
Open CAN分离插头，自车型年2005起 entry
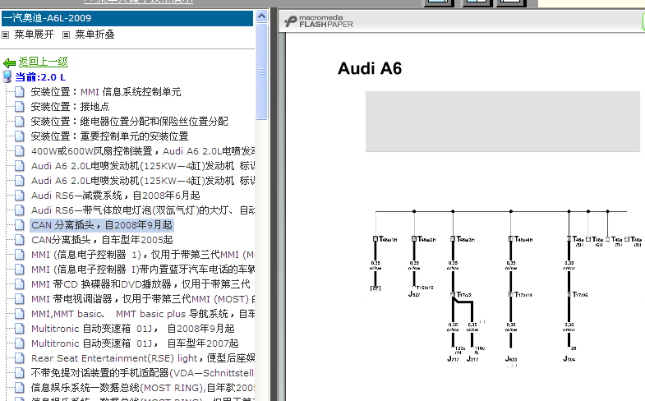102,240
